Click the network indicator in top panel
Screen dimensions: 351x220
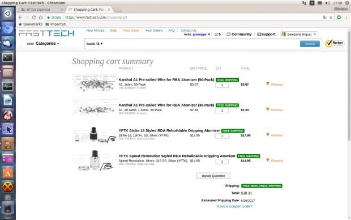coord(304,3)
